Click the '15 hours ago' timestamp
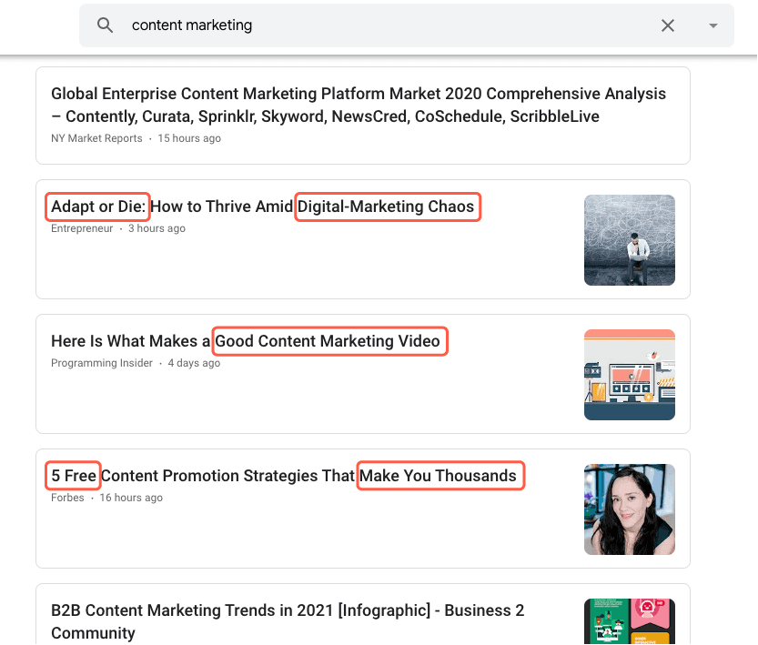This screenshot has width=758, height=645. (x=189, y=138)
